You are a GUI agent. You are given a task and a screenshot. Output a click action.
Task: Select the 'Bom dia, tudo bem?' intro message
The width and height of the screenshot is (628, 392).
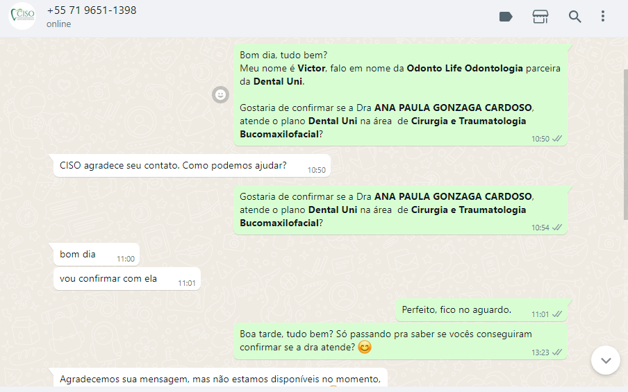coord(401,95)
